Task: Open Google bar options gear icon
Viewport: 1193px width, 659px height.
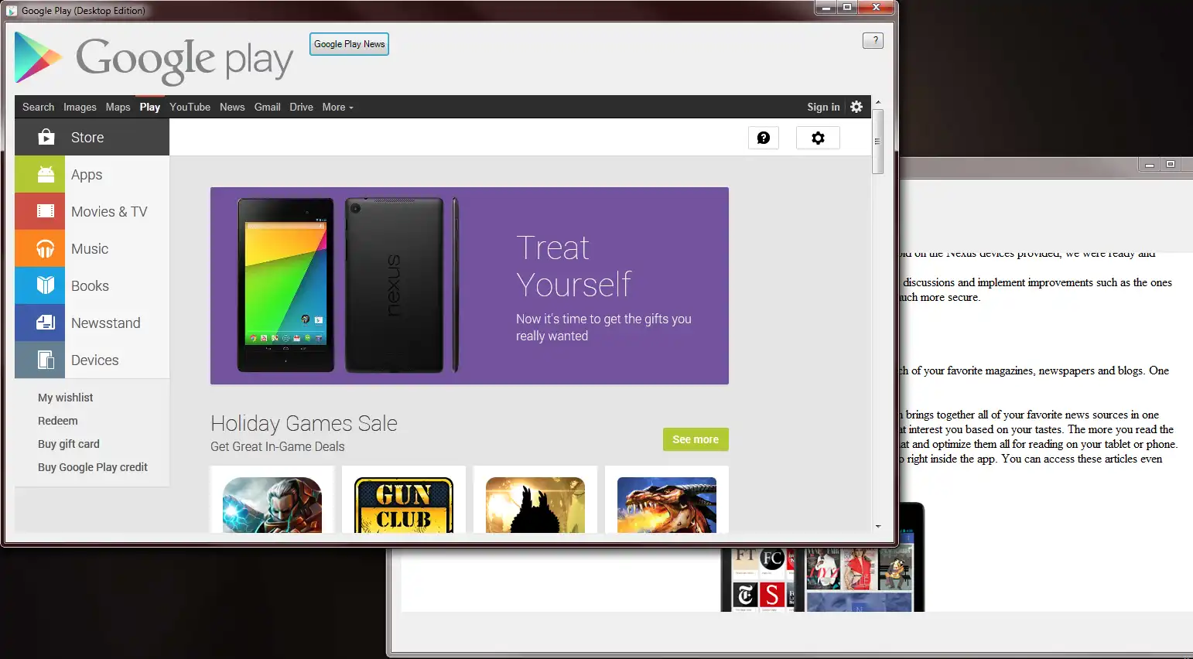Action: [856, 107]
